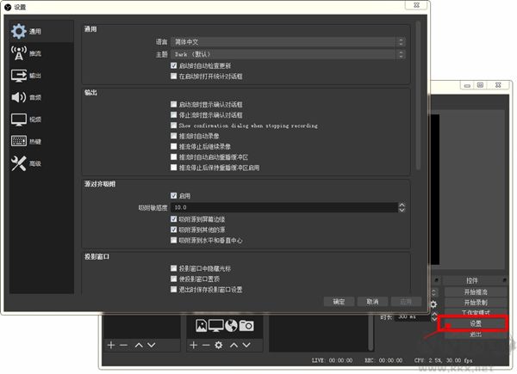Remove scene with the scenes minus icon
Screen dimensions: 517x374
(x=123, y=345)
